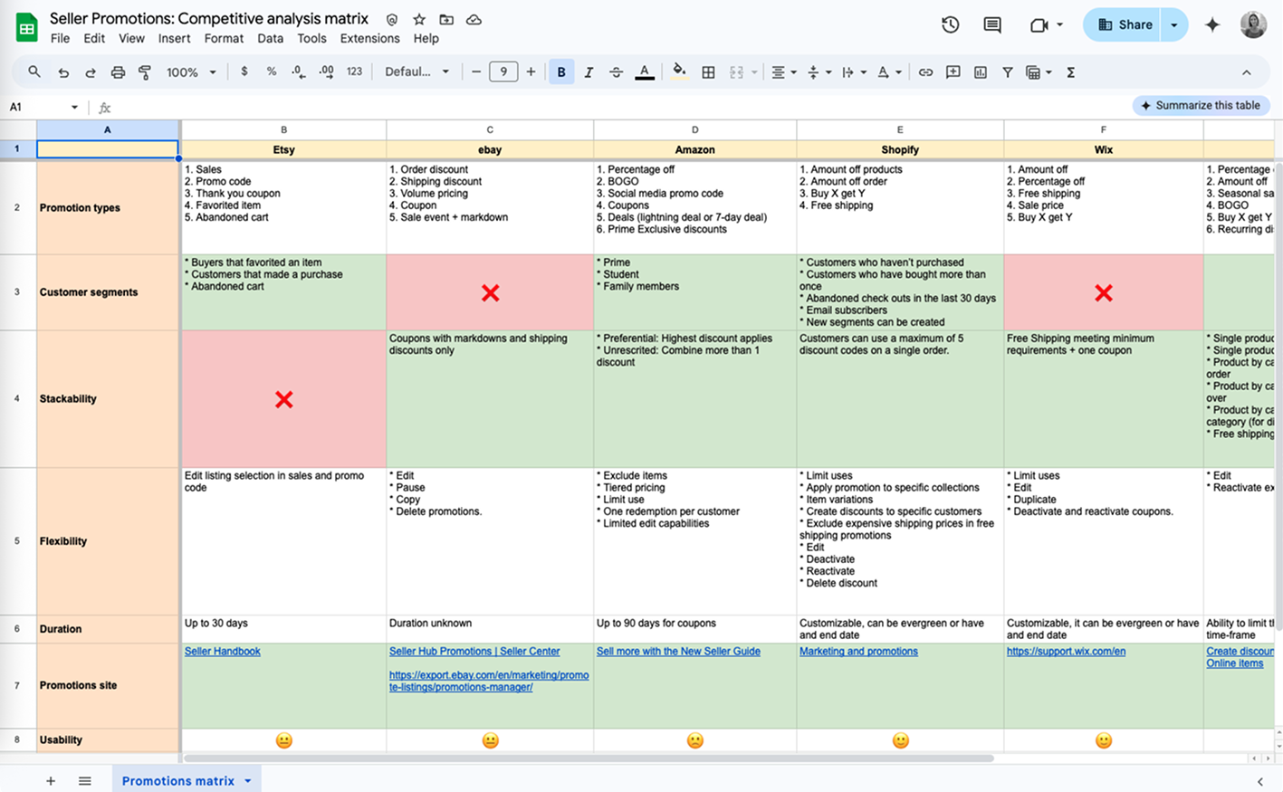Open the 123 more formats menu

click(354, 72)
